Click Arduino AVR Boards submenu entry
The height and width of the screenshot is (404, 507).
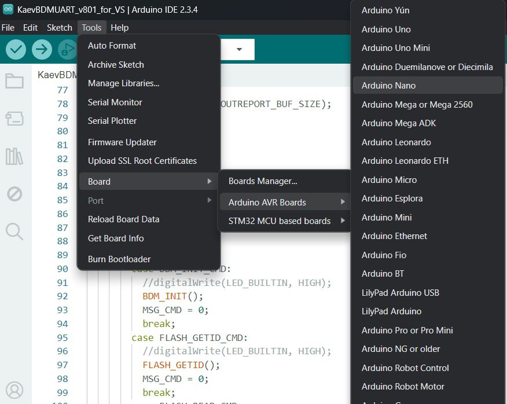285,202
